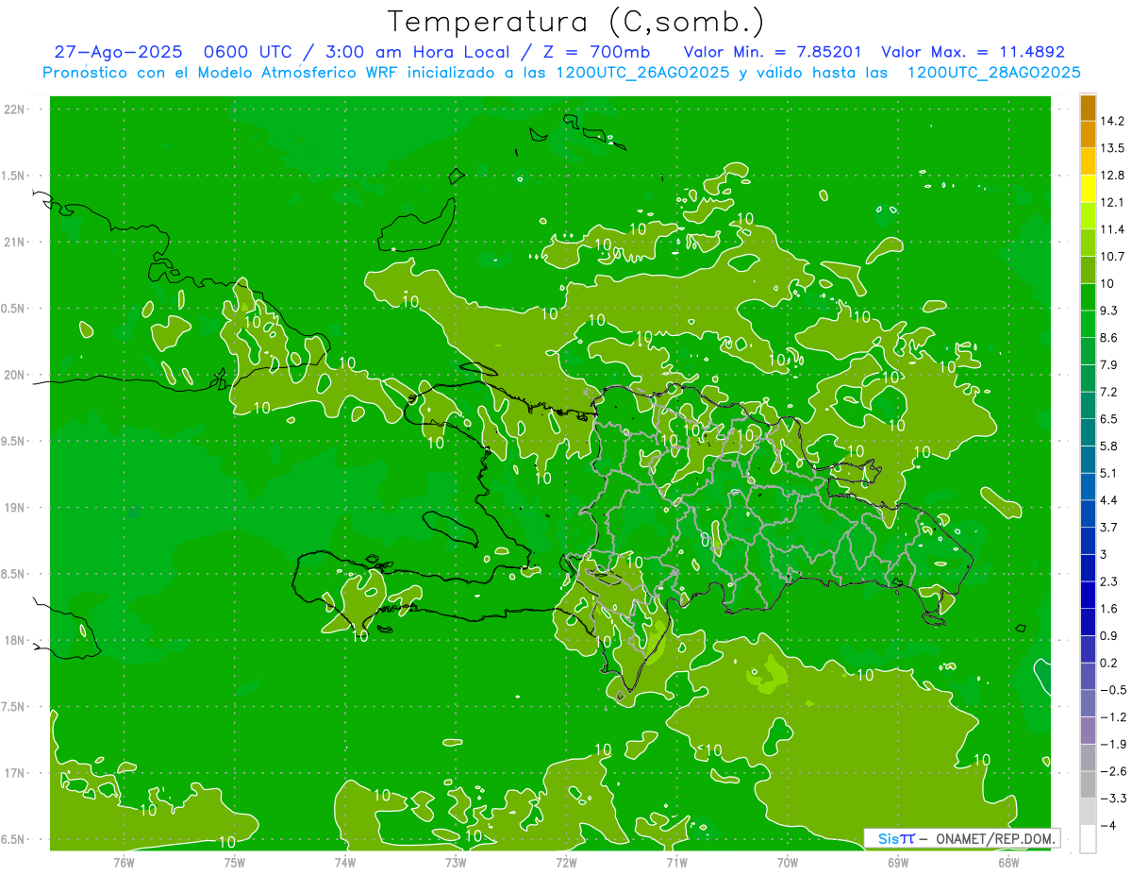Click the "70W" longitude axis label
Image resolution: width=1132 pixels, height=875 pixels.
click(787, 861)
